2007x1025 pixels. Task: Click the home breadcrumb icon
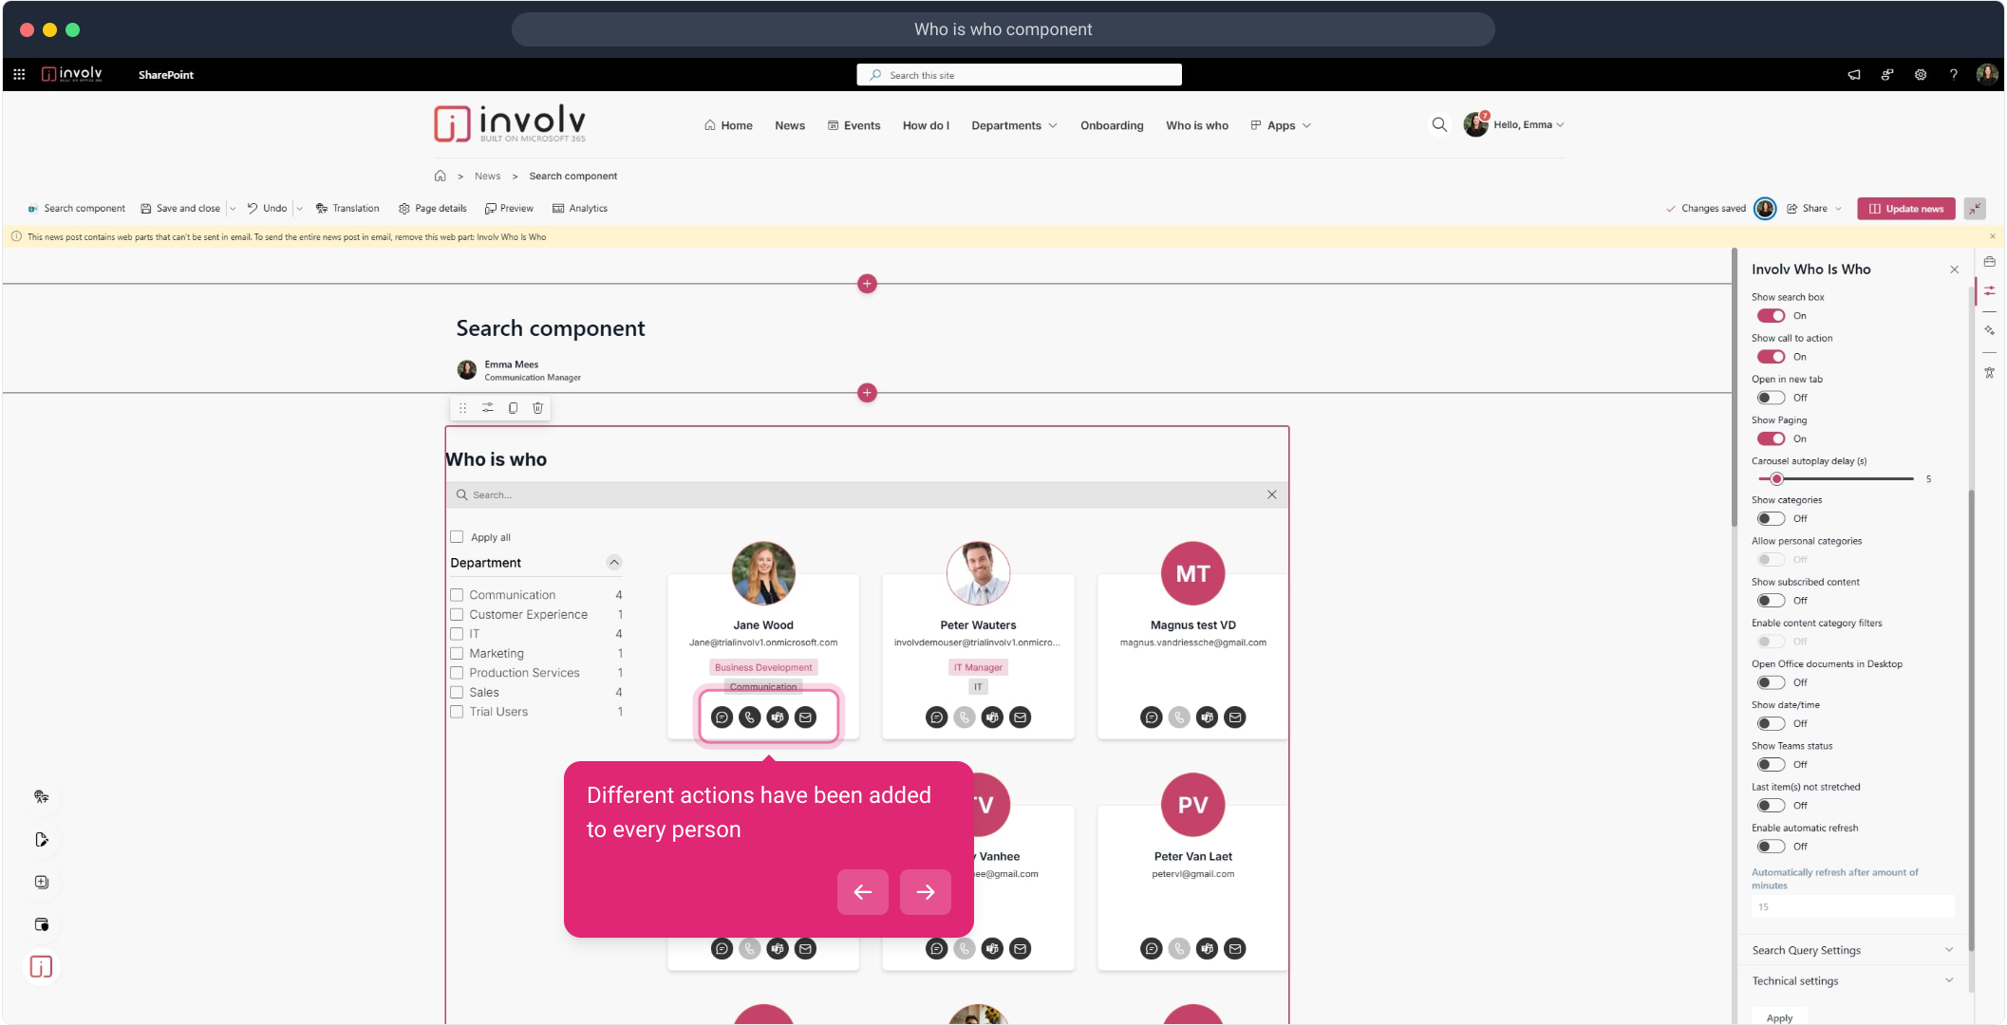[441, 176]
